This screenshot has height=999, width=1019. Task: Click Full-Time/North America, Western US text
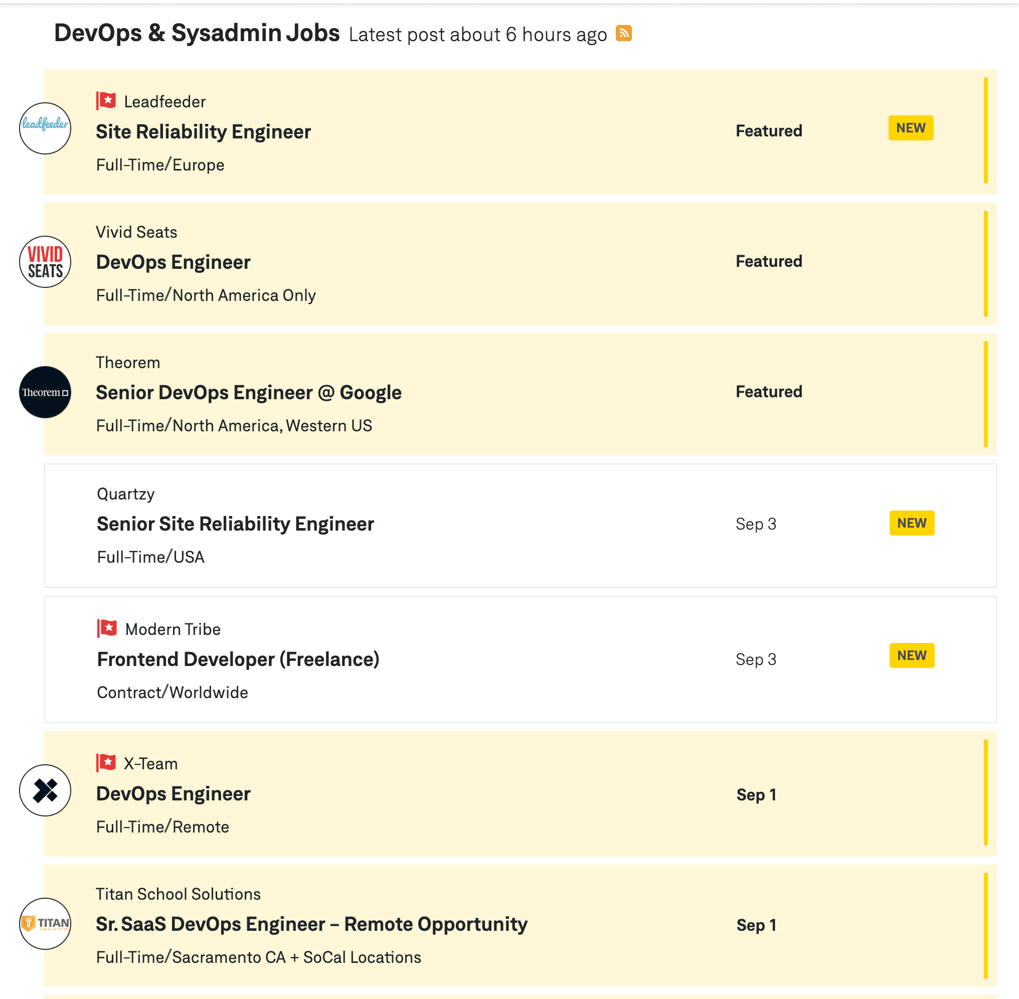pos(234,425)
